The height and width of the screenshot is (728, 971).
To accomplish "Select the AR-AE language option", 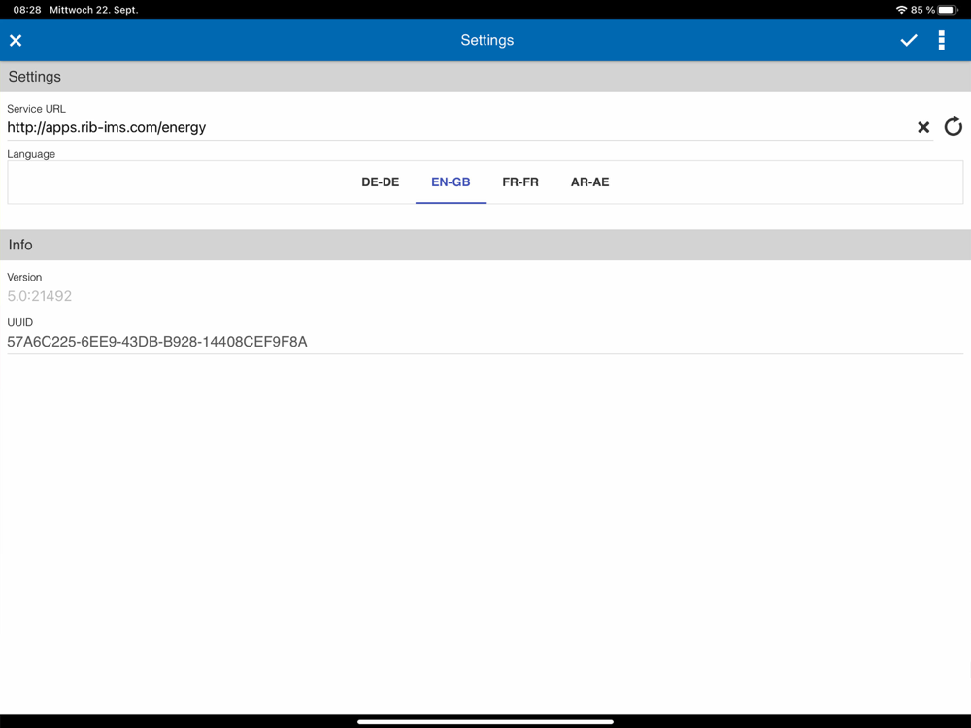I will click(x=589, y=182).
